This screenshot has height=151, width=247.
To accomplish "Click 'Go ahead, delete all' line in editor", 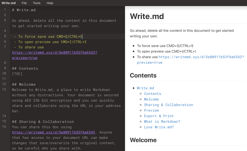I will coord(64,23).
